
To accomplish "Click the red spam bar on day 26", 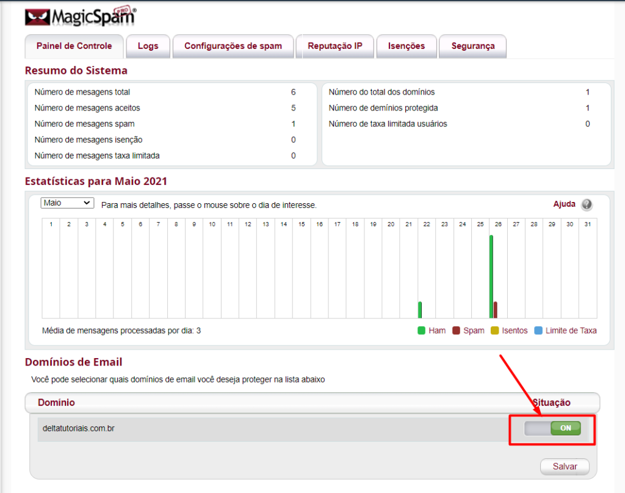I will (495, 309).
